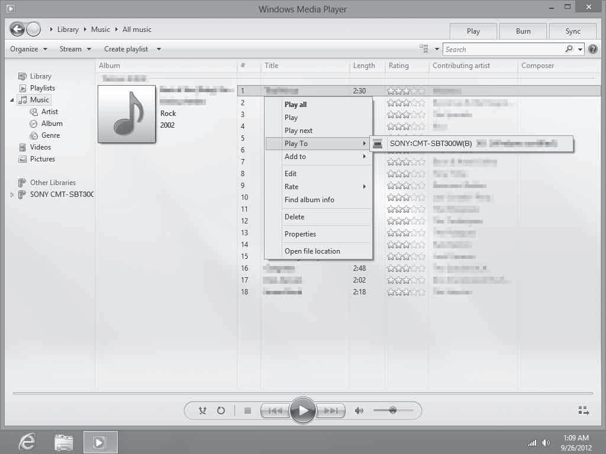Collapse the Music tree node
The width and height of the screenshot is (606, 454).
tap(12, 100)
